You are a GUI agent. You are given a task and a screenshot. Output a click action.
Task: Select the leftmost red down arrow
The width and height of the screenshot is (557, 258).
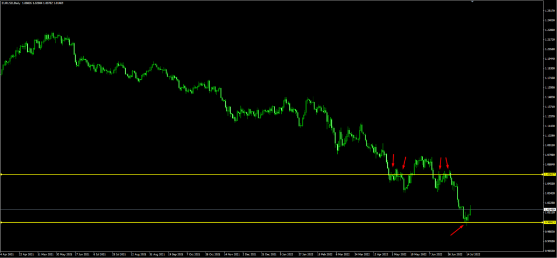(x=393, y=160)
